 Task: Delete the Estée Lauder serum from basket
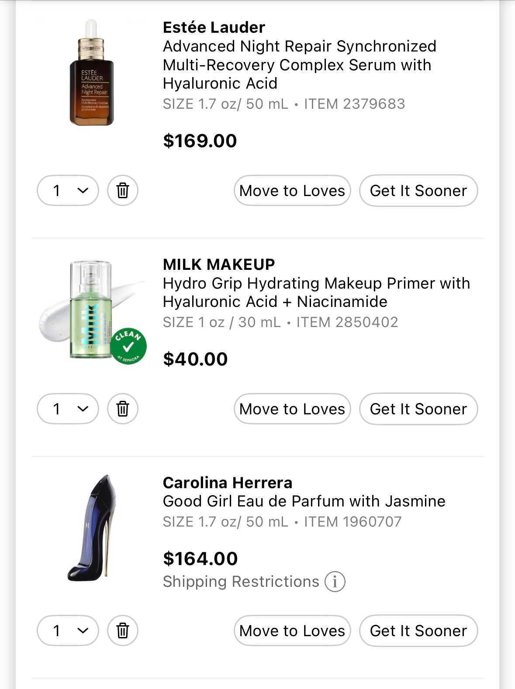(123, 191)
